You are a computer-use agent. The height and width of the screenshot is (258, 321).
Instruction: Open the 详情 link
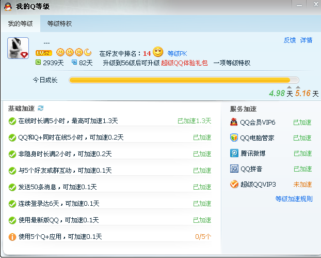[x=306, y=40]
